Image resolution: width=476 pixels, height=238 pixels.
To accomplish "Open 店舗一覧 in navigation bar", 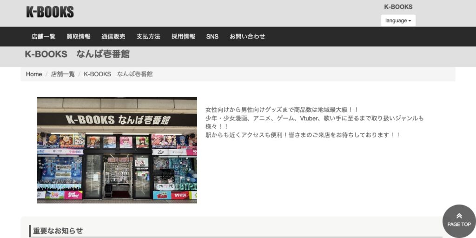I will coord(44,36).
